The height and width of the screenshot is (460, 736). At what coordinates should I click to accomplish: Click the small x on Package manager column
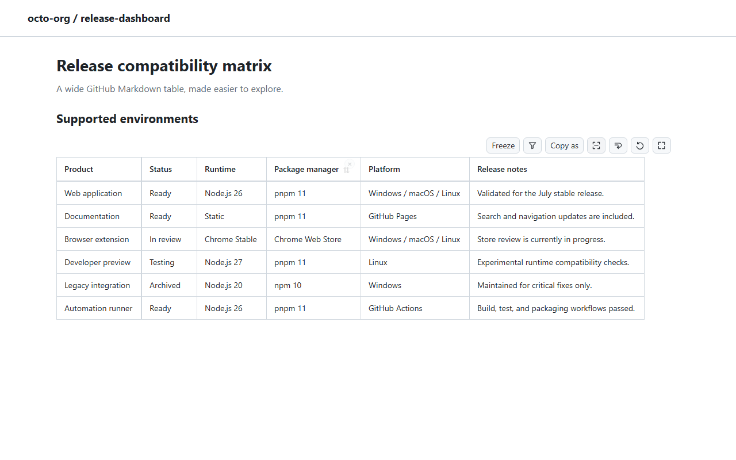coord(350,164)
